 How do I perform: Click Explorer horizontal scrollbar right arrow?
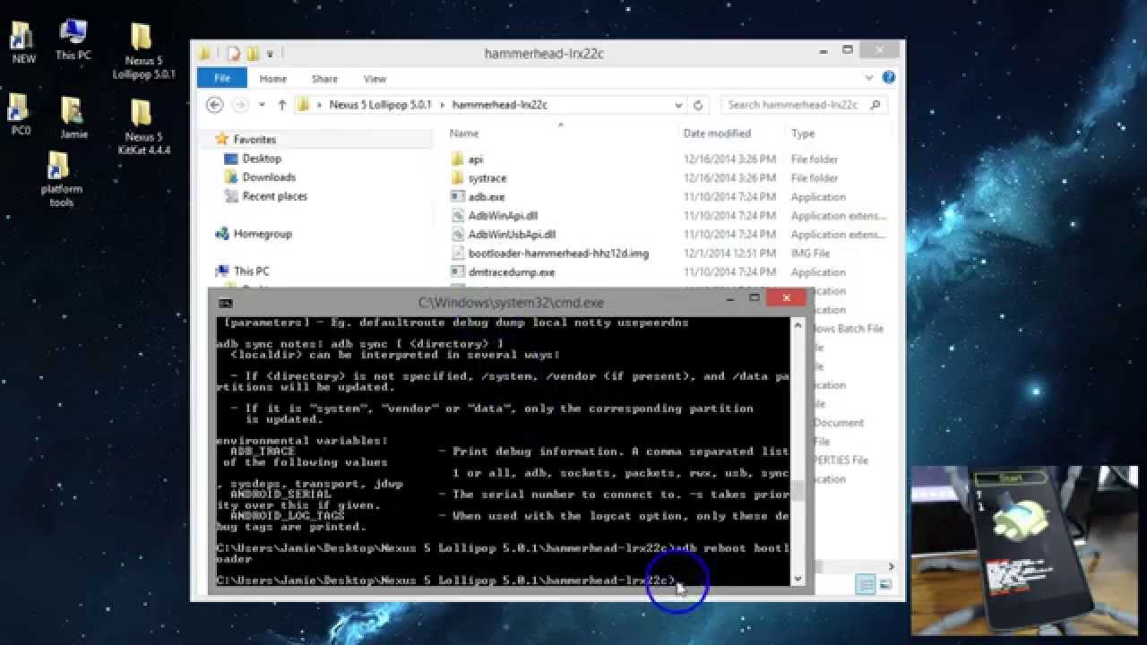point(891,566)
